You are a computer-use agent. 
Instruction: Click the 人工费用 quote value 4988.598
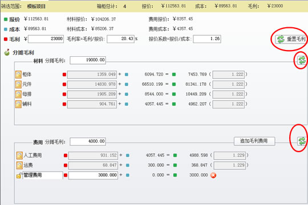198,156
